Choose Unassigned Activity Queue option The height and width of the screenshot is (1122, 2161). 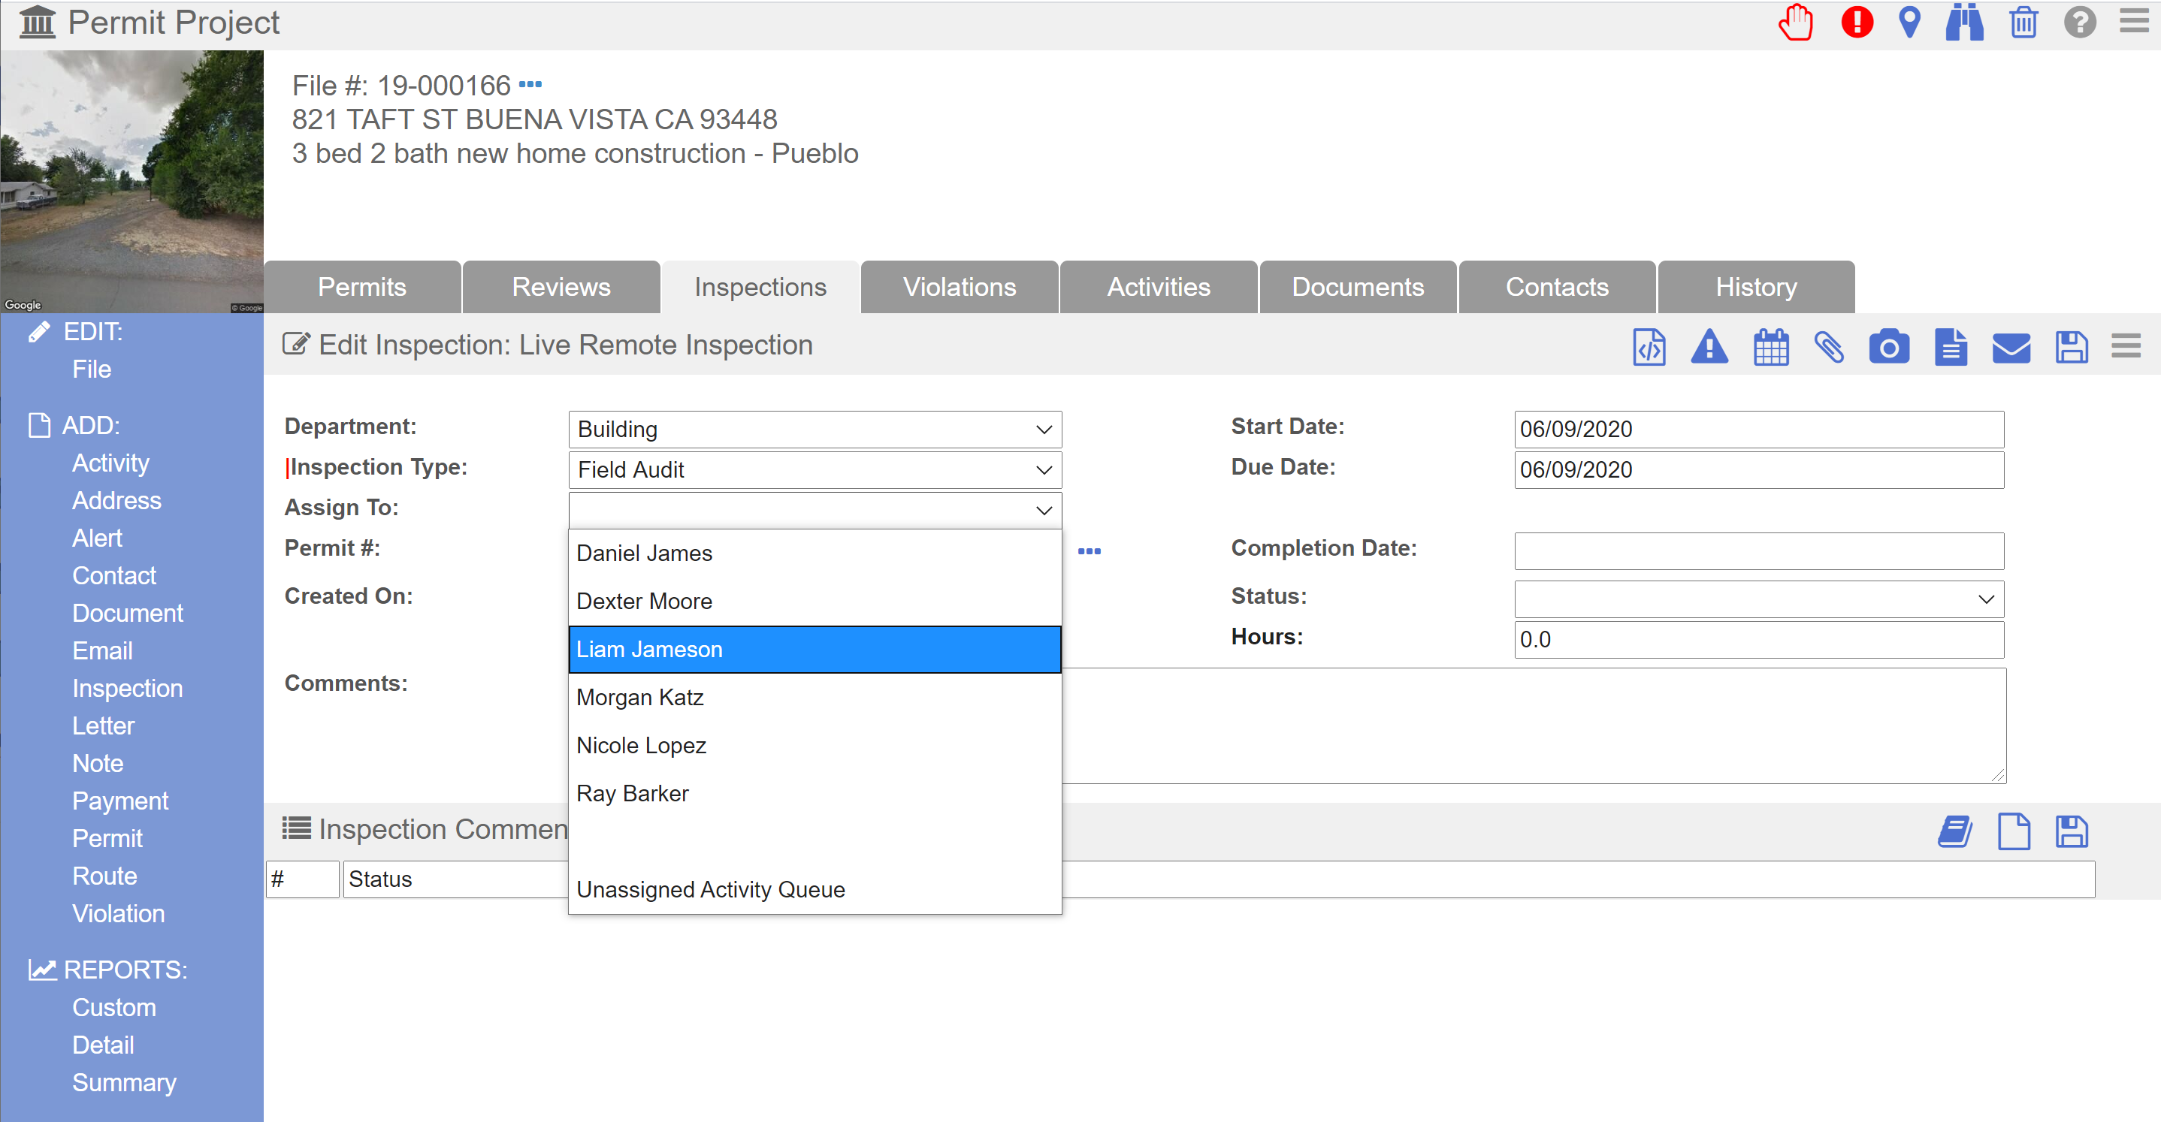pyautogui.click(x=711, y=889)
